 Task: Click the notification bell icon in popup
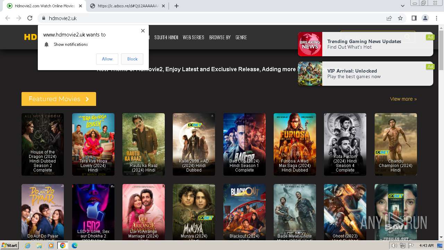tap(46, 44)
